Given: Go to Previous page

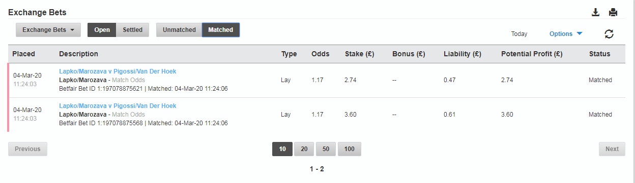Looking at the screenshot, I should tap(27, 149).
